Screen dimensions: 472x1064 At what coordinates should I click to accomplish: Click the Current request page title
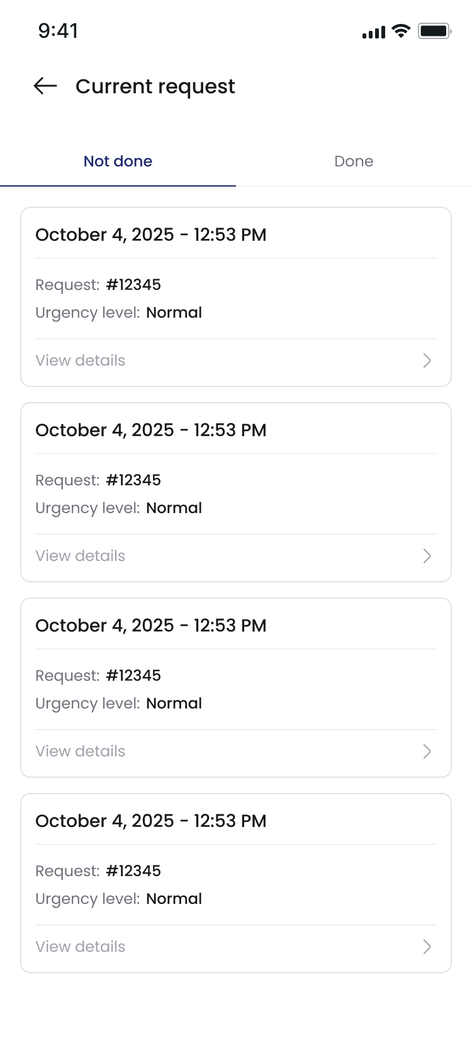click(155, 86)
